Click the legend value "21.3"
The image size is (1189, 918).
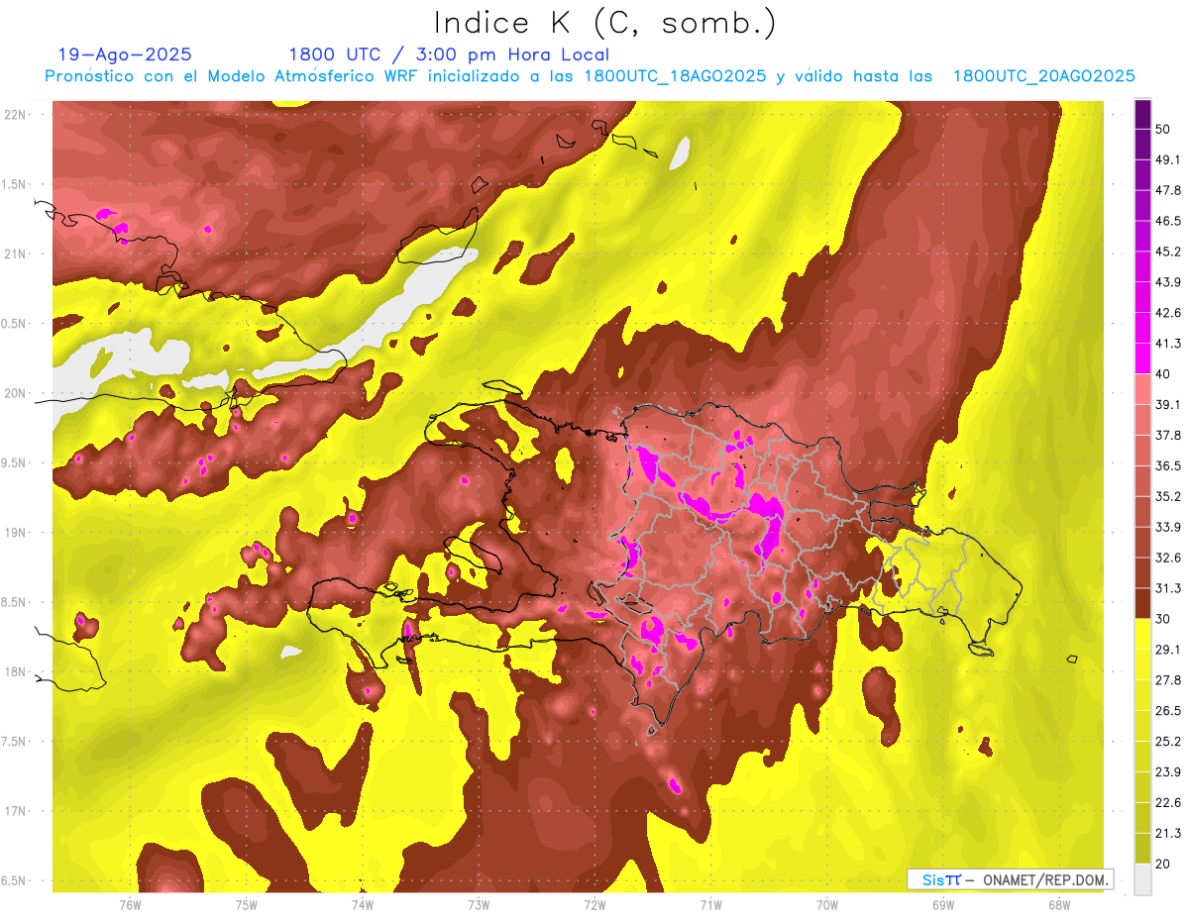pyautogui.click(x=1167, y=833)
